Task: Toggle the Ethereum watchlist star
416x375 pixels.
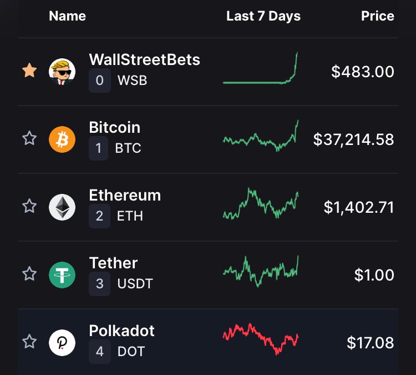Action: pyautogui.click(x=29, y=206)
